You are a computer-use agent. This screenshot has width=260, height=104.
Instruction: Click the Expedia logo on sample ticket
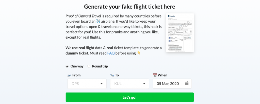click(171, 16)
